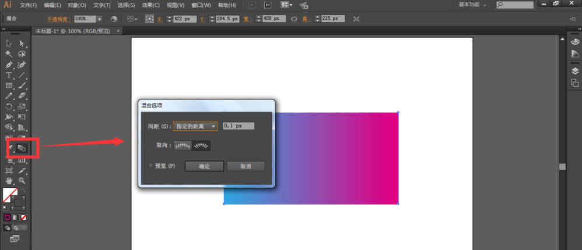The image size is (582, 250).
Task: Confirm with the 确定 button
Action: (205, 166)
